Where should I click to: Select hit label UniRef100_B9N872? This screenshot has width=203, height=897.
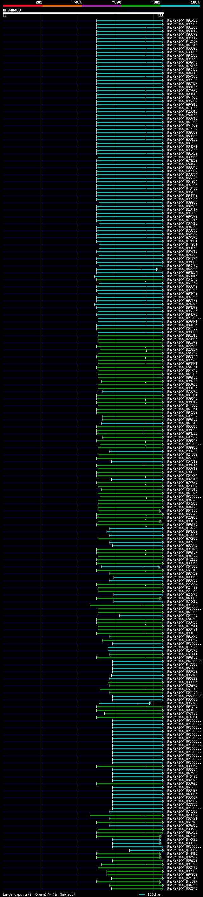coord(182,307)
